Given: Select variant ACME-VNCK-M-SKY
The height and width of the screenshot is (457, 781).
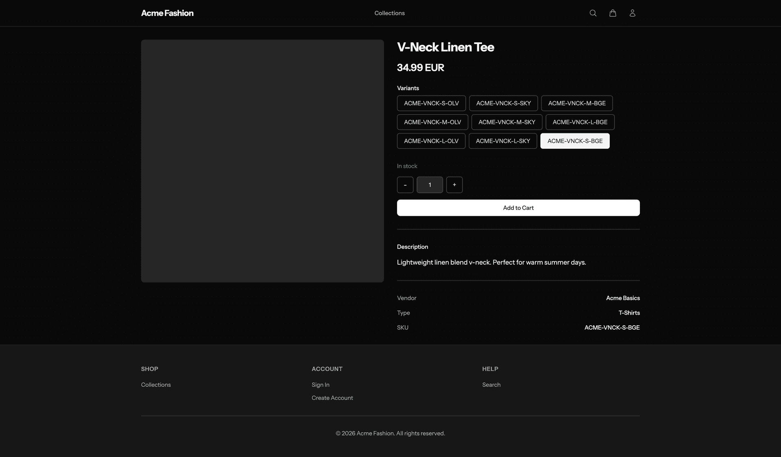Looking at the screenshot, I should [507, 122].
